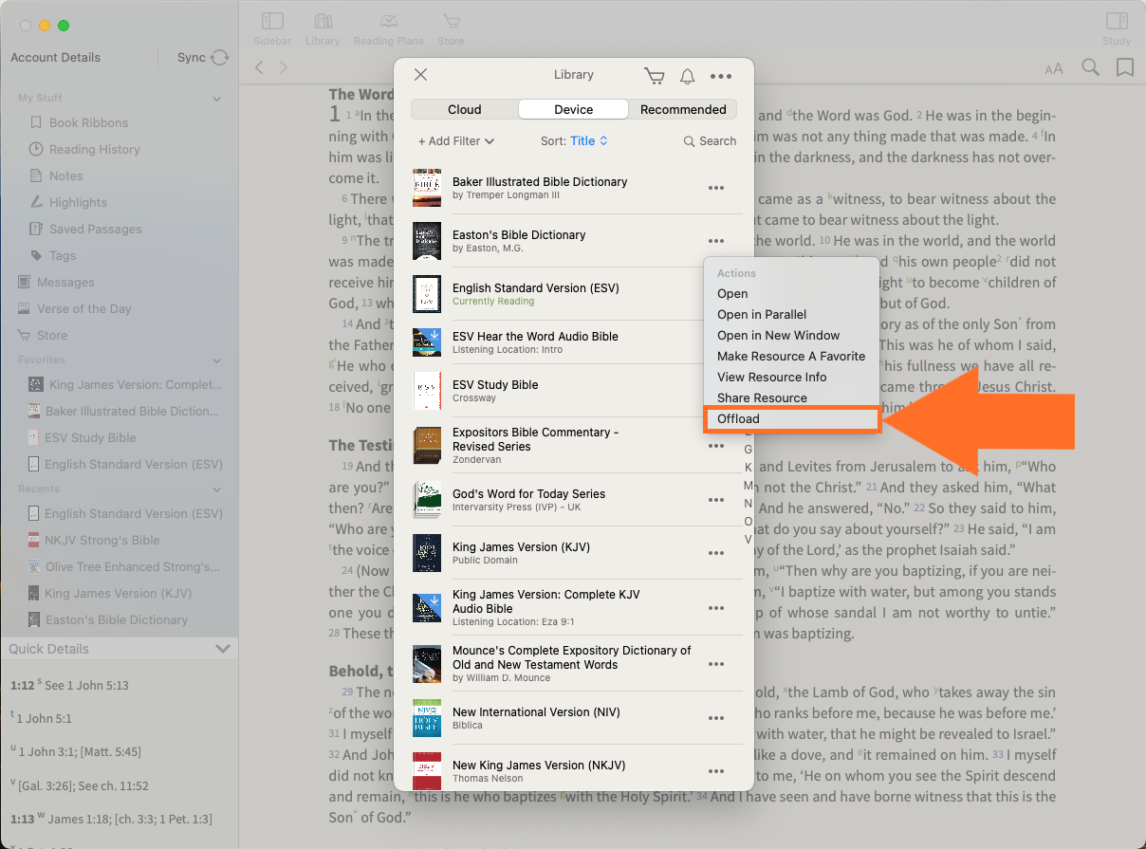Open text size settings (AA icon)
1146x849 pixels.
[1054, 68]
